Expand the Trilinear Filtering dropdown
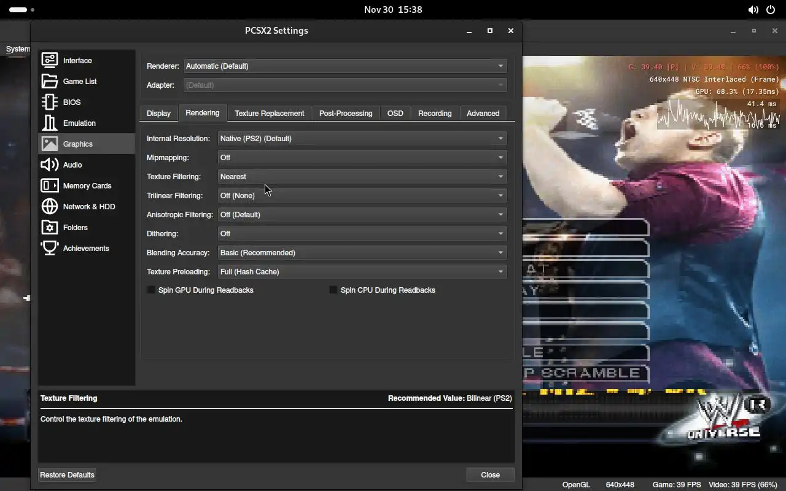The width and height of the screenshot is (786, 491). point(362,195)
